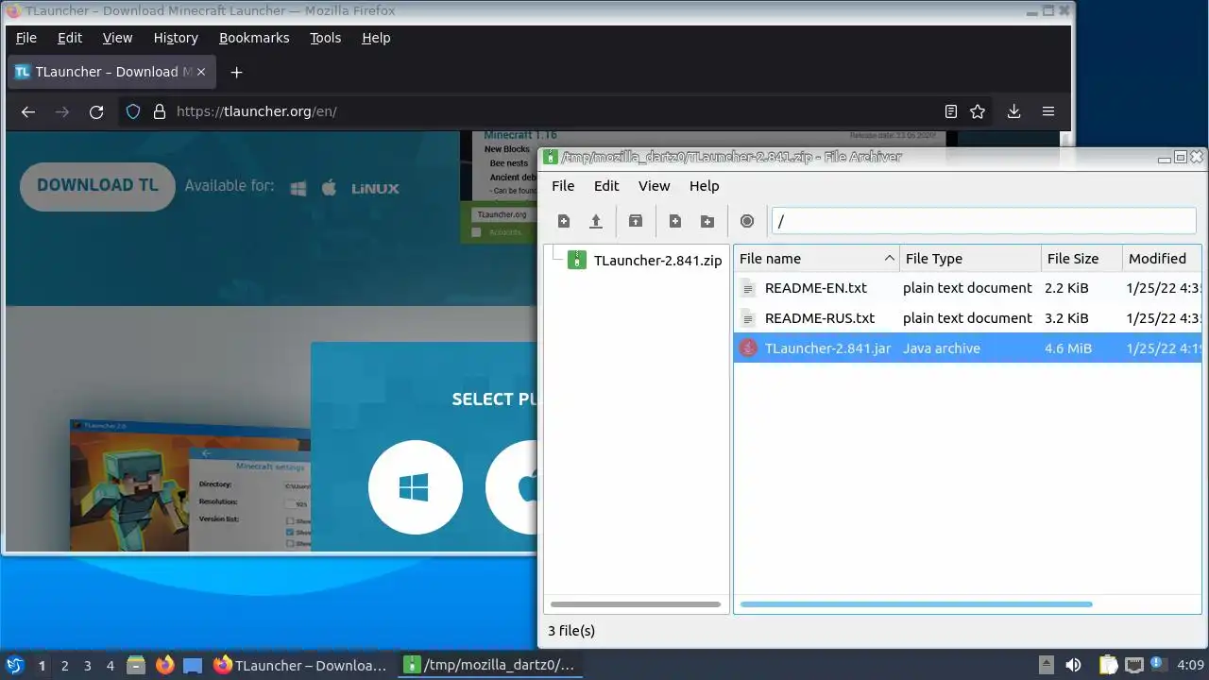Toggle Firefox reader view icon
Viewport: 1209px width, 680px height.
click(951, 111)
